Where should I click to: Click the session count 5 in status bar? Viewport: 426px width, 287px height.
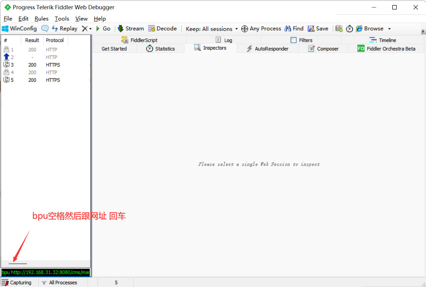pyautogui.click(x=116, y=283)
